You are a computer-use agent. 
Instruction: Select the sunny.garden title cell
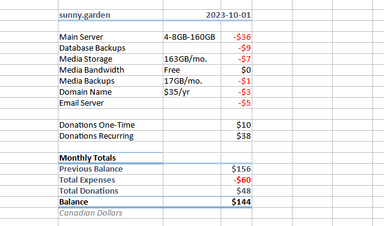(111, 15)
